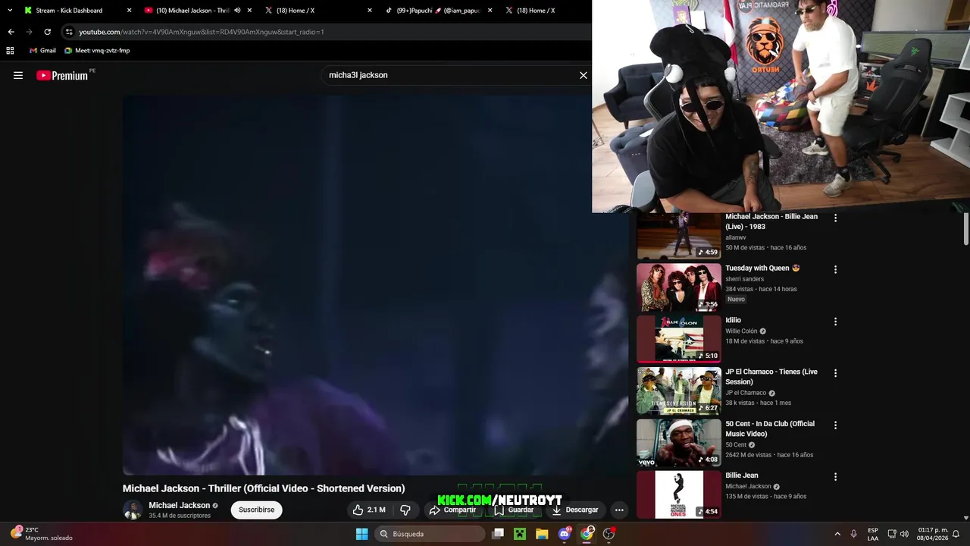
Task: Go back in browser history
Action: point(11,32)
